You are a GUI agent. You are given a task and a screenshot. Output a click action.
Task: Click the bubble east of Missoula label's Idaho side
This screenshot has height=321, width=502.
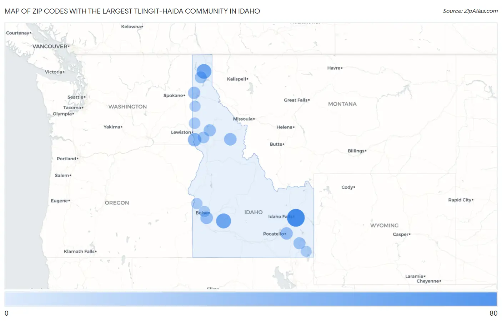coord(230,139)
